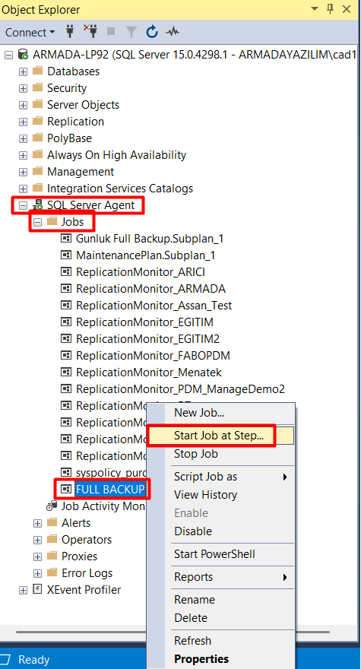Click the Alerts folder icon
The height and width of the screenshot is (669, 361).
coord(52,522)
